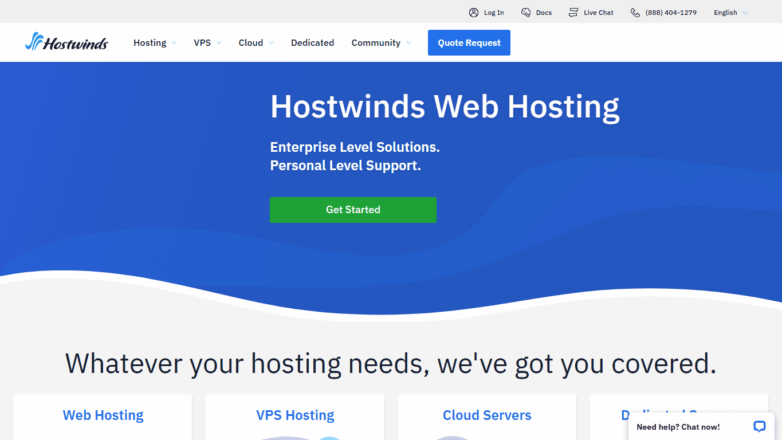Image resolution: width=782 pixels, height=440 pixels.
Task: Open the Cloud Servers card heading
Action: coord(487,415)
